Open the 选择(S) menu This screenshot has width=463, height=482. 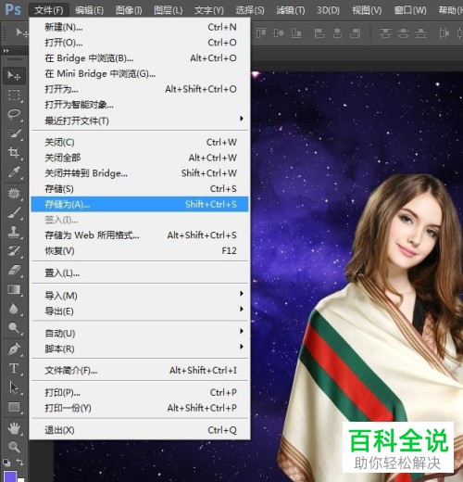coord(250,10)
